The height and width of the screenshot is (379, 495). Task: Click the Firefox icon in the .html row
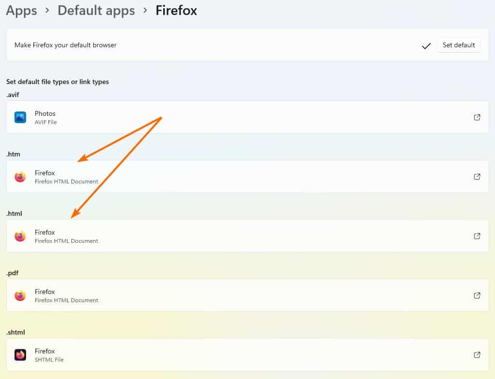[20, 236]
